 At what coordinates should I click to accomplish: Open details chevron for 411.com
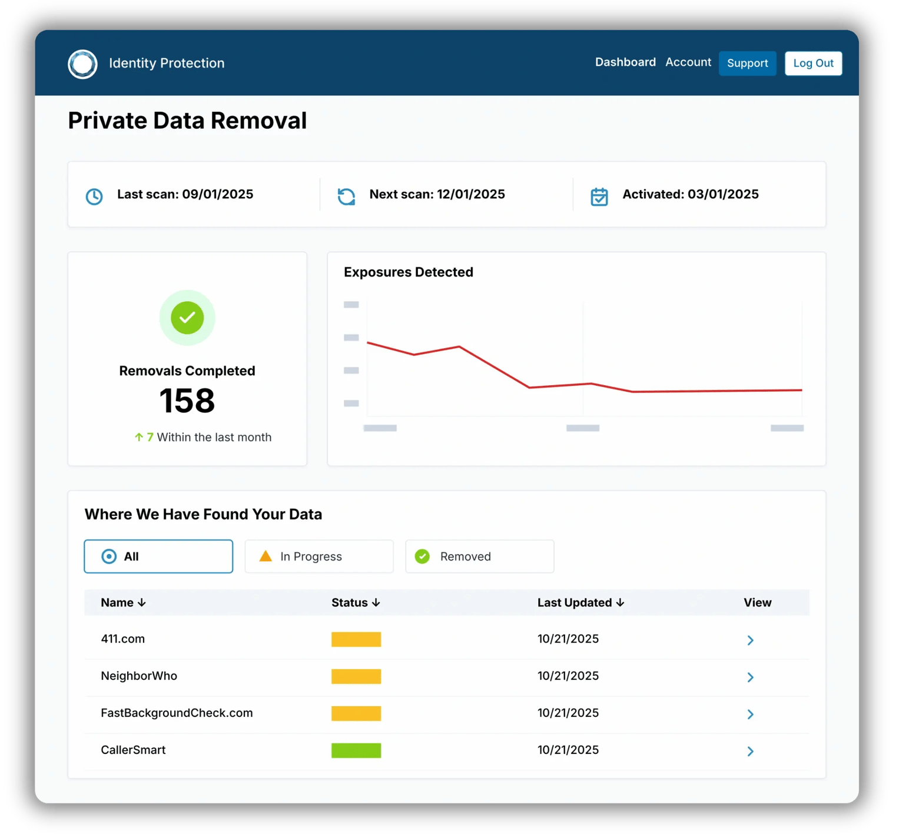coord(750,640)
